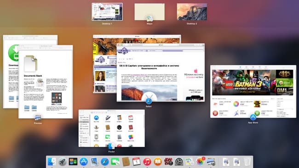Open Calendar icon in the Dock

(x=136, y=162)
